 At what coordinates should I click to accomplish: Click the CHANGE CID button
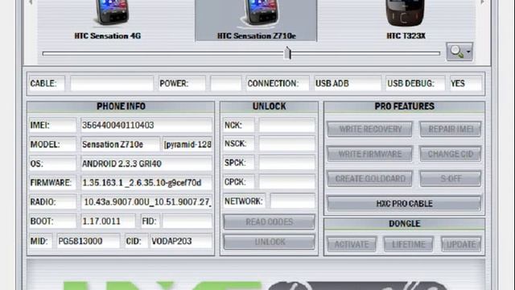451,154
